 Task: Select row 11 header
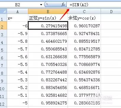click(x=3, y=95)
